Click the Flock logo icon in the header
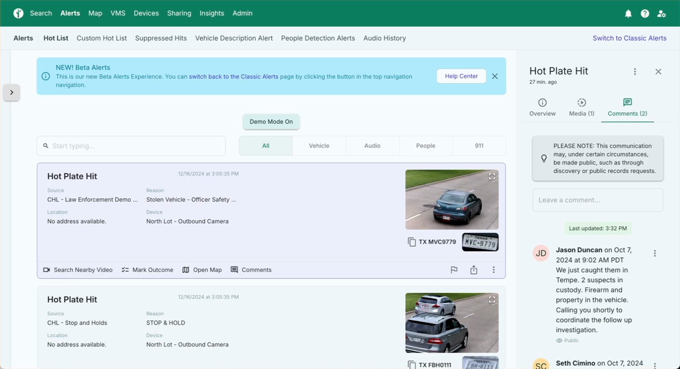This screenshot has height=369, width=680. [18, 13]
